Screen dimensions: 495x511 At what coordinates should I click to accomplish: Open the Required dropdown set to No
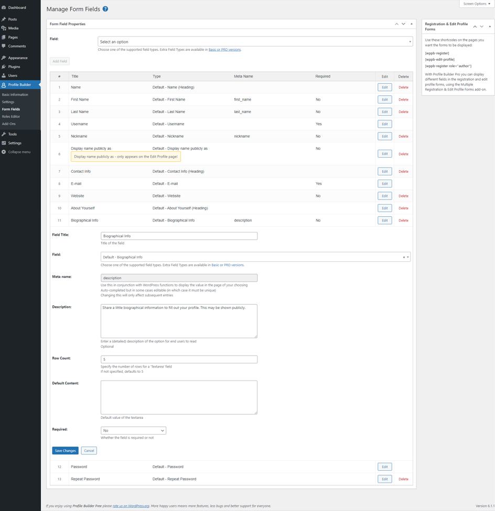133,430
